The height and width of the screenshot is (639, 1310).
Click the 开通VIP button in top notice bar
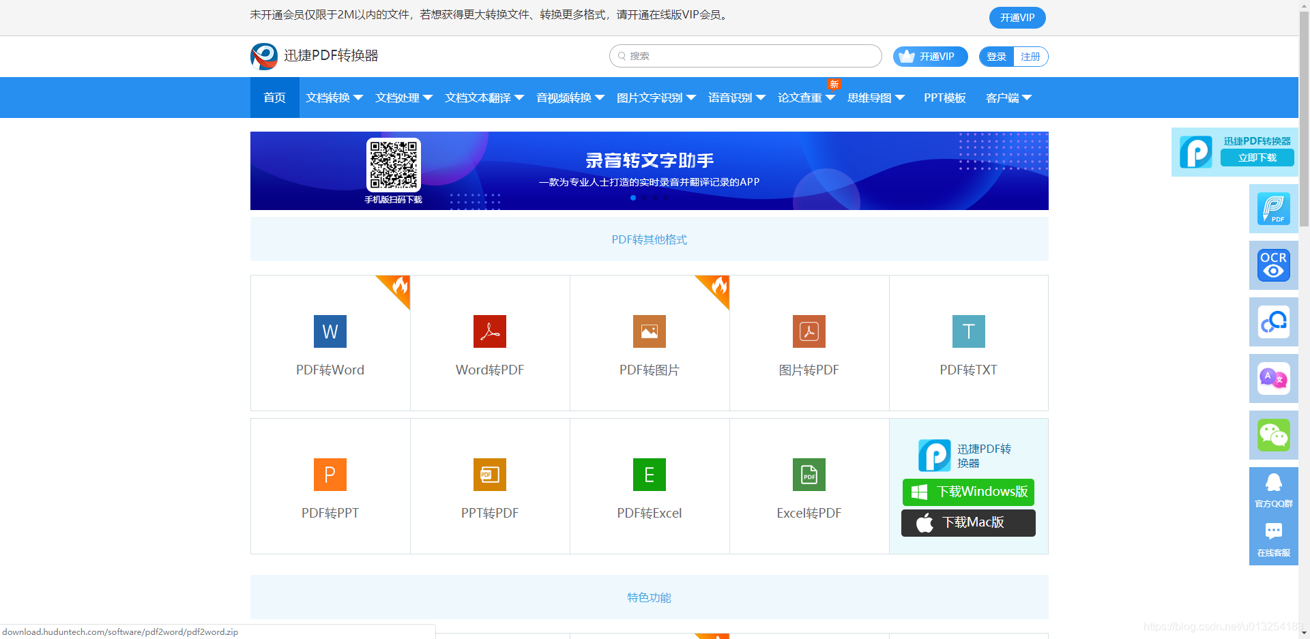pos(1017,18)
